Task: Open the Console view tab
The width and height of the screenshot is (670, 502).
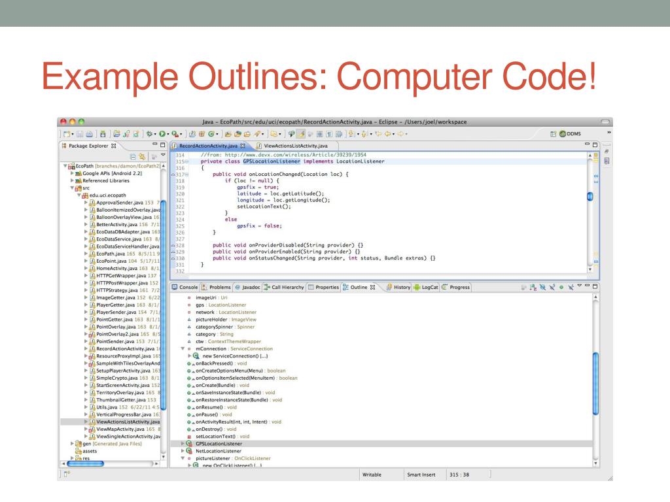Action: pyautogui.click(x=185, y=286)
